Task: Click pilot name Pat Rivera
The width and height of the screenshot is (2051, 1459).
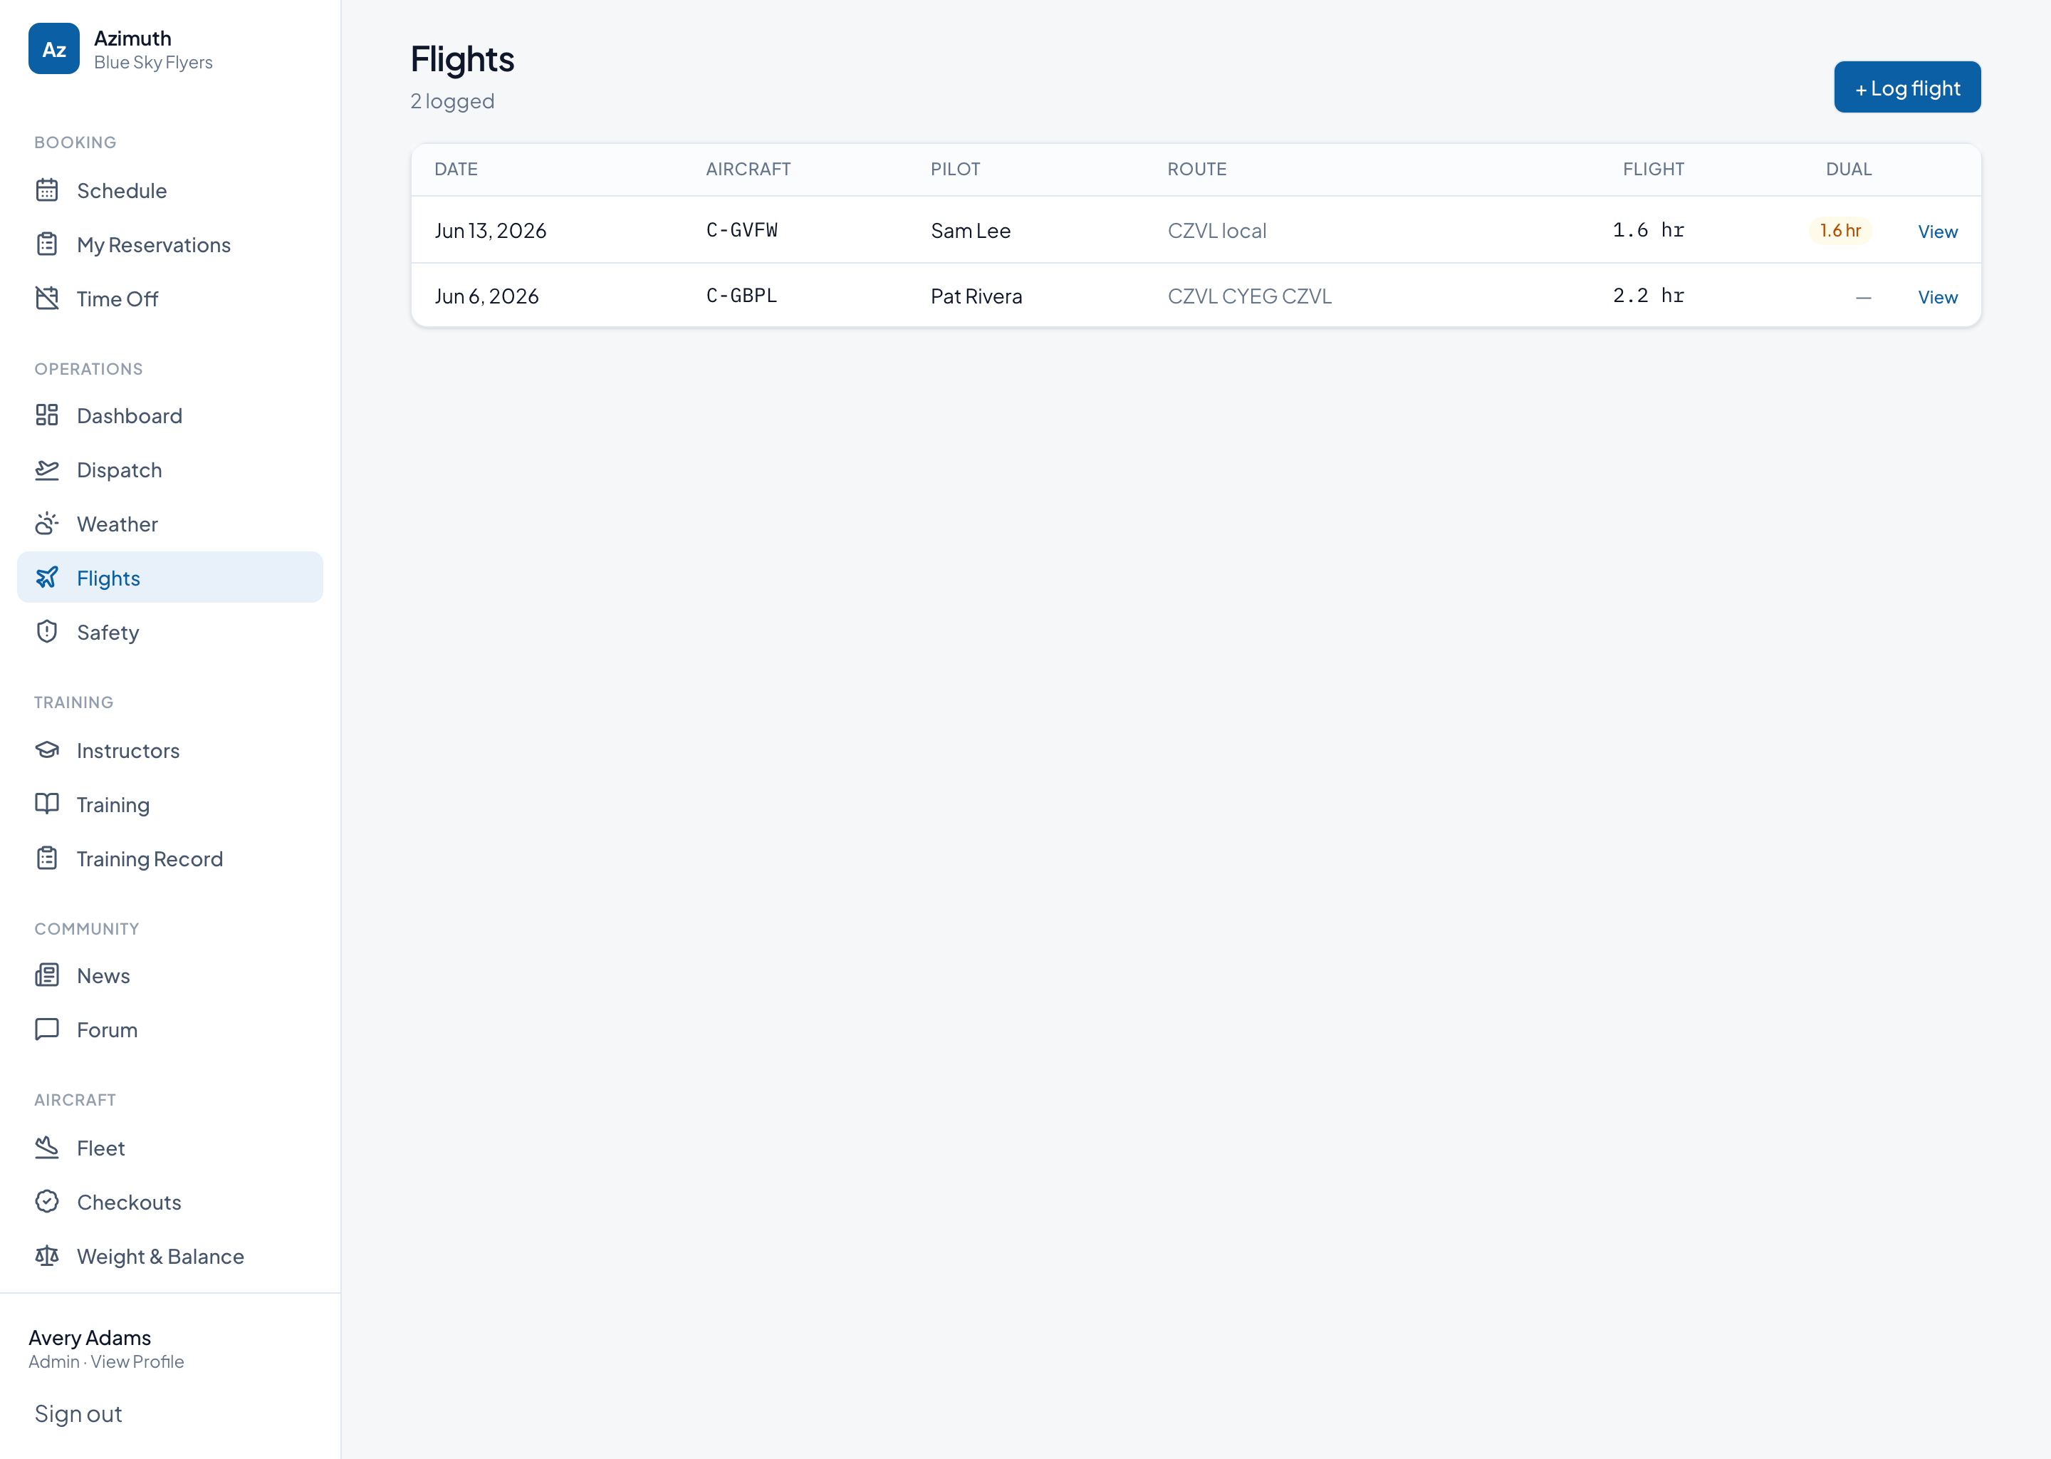Action: [x=976, y=296]
